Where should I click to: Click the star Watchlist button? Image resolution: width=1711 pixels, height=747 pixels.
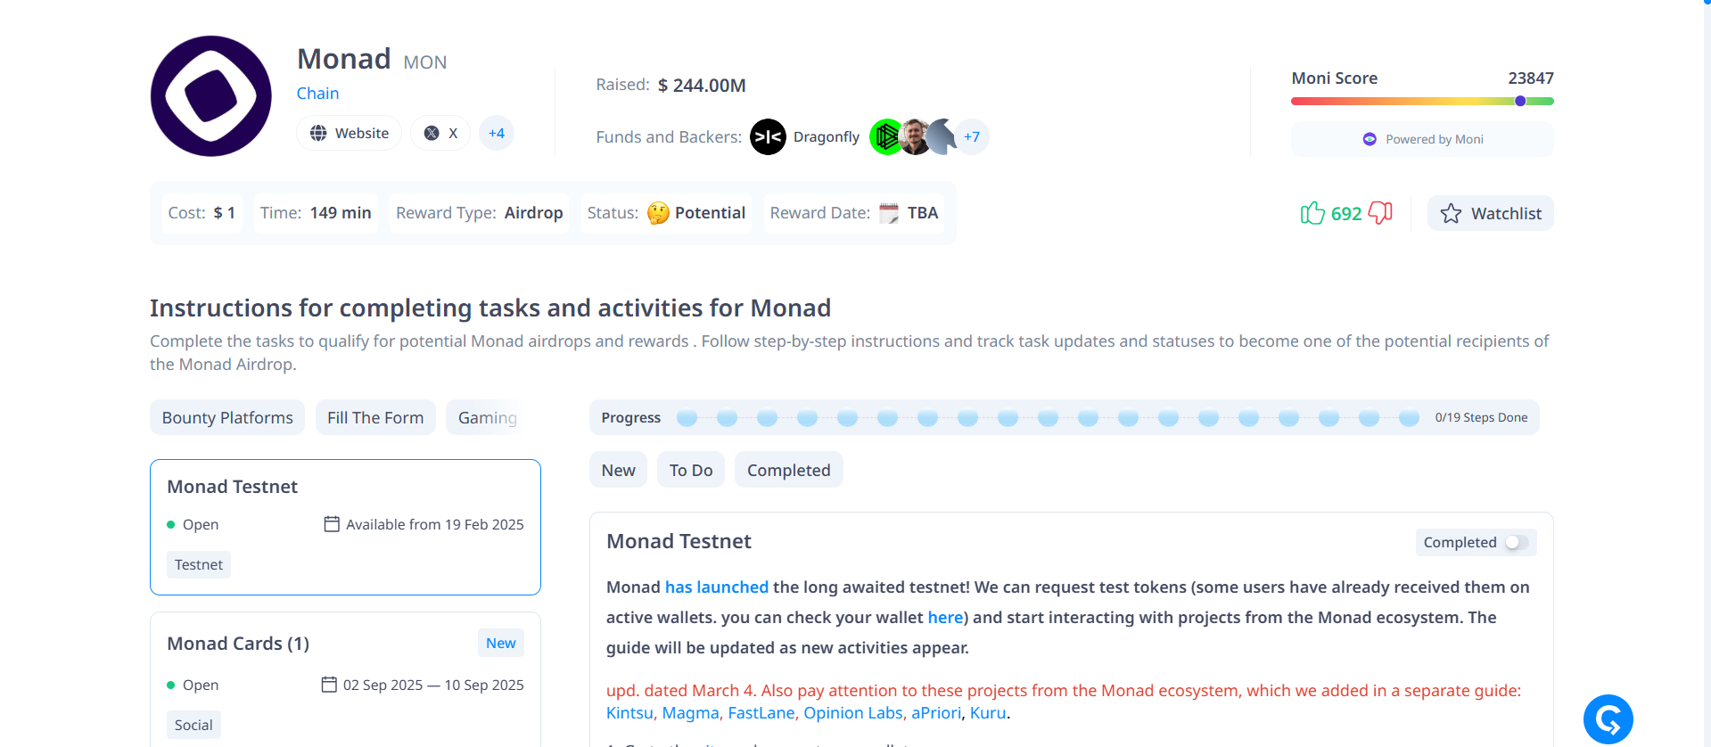point(1490,213)
